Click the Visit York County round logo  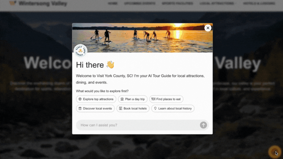point(80,51)
